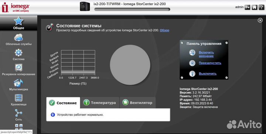Select the Память 242,97 Мбайт text
This screenshot has width=266, height=134.
195,96
